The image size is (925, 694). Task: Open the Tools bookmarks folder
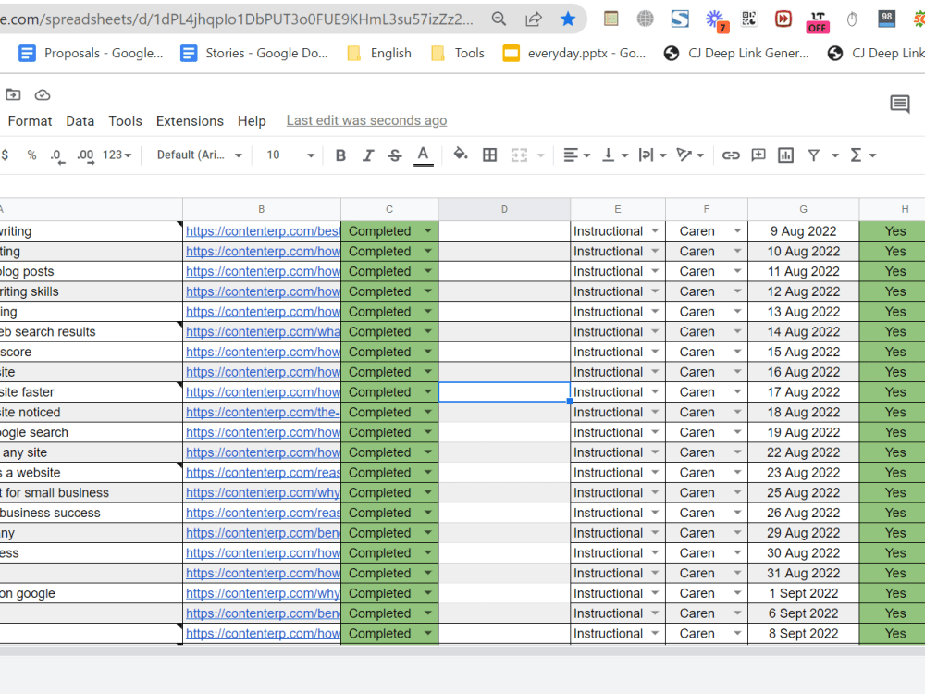(458, 53)
